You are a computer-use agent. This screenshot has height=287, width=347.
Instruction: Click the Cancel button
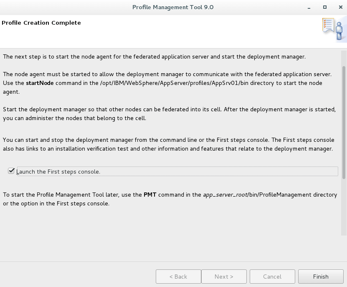pos(272,277)
